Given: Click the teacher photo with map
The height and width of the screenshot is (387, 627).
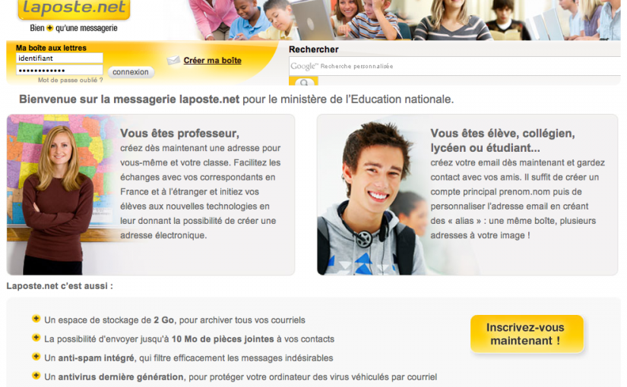Looking at the screenshot, I should pyautogui.click(x=60, y=194).
